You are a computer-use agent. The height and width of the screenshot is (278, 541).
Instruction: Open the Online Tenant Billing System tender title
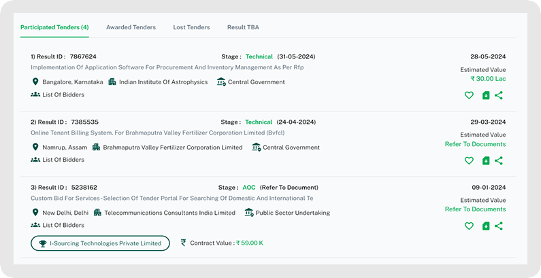pyautogui.click(x=159, y=133)
